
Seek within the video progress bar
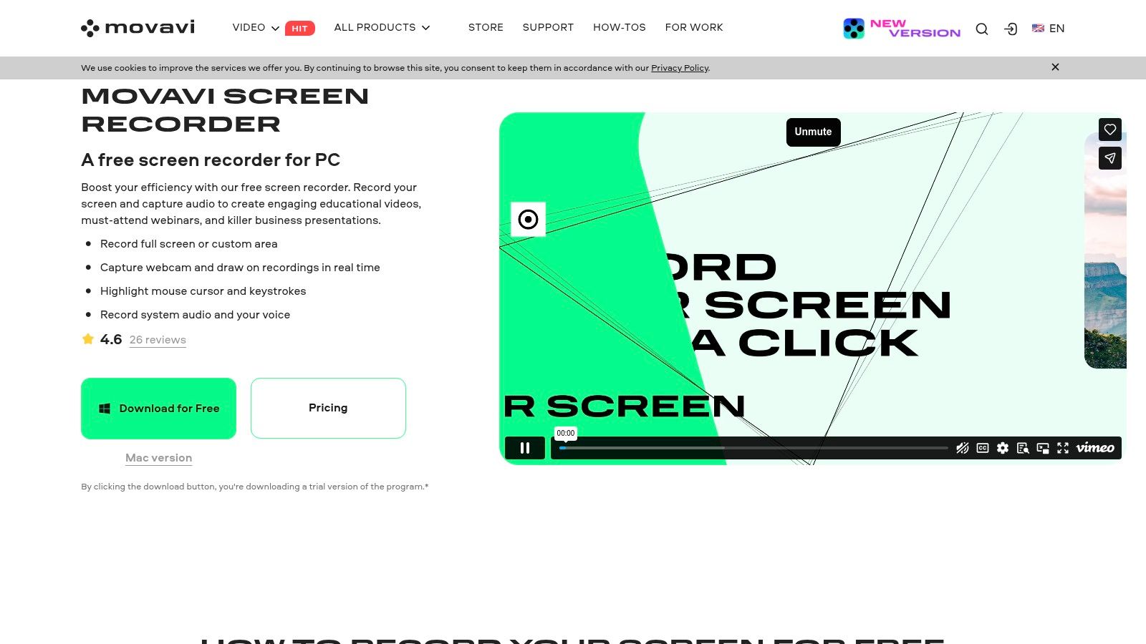click(x=753, y=448)
